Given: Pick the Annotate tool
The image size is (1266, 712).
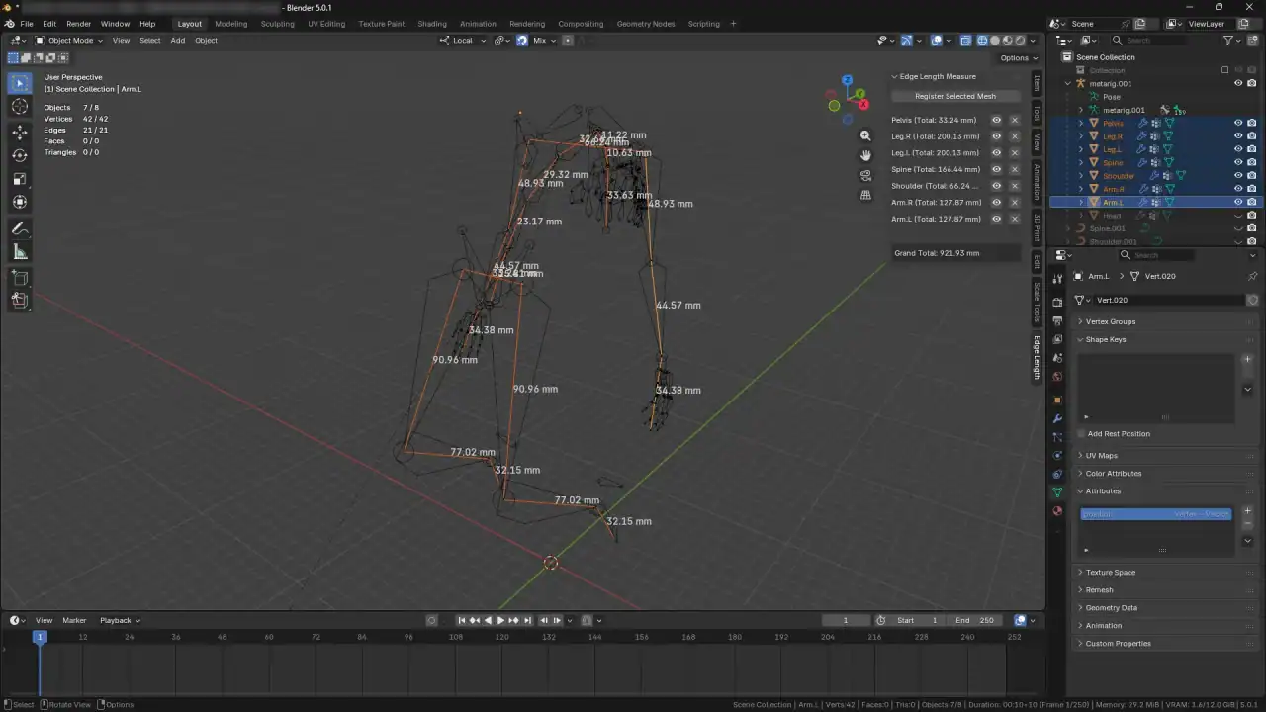Looking at the screenshot, I should [x=20, y=228].
